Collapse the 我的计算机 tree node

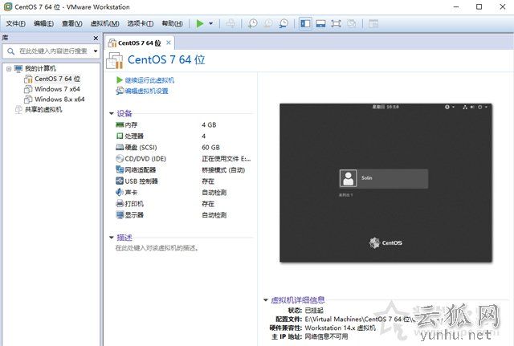point(9,69)
